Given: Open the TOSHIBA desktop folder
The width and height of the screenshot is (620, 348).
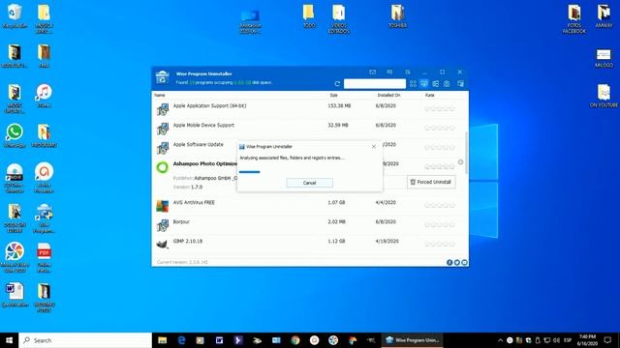Looking at the screenshot, I should [x=397, y=16].
